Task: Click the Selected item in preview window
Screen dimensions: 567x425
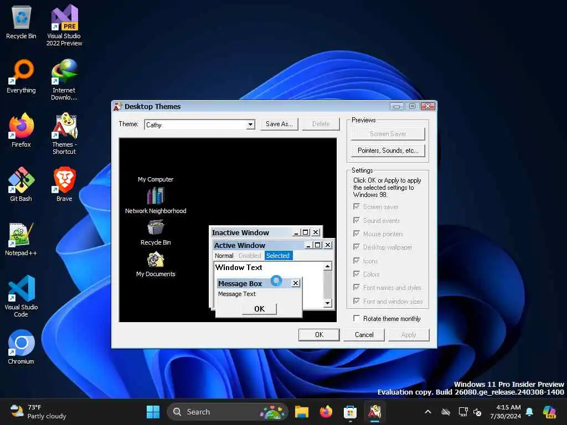Action: tap(278, 256)
